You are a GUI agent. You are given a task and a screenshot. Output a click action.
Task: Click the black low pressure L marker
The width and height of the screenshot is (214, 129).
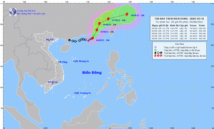pos(69,40)
